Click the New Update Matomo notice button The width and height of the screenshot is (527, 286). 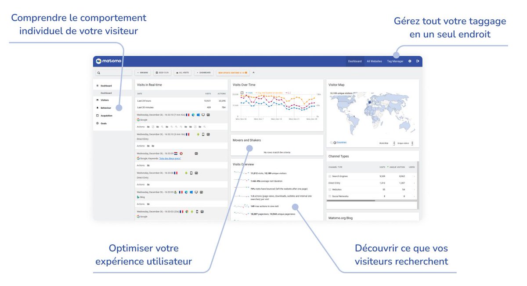(x=233, y=73)
